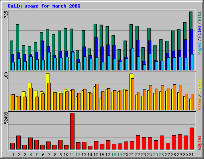Click day label 31 on the x-axis
This screenshot has height=159, width=204.
click(x=191, y=155)
